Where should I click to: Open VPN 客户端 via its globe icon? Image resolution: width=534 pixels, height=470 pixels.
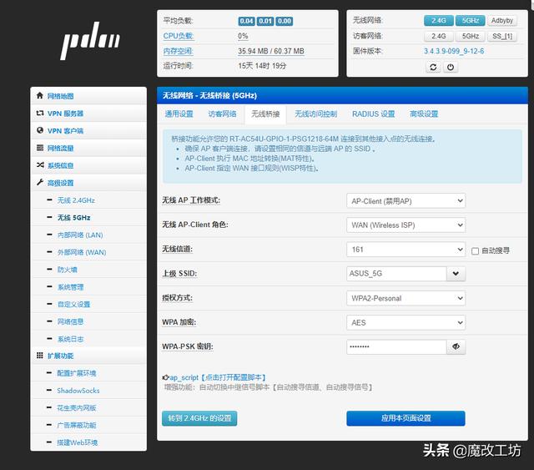click(39, 131)
